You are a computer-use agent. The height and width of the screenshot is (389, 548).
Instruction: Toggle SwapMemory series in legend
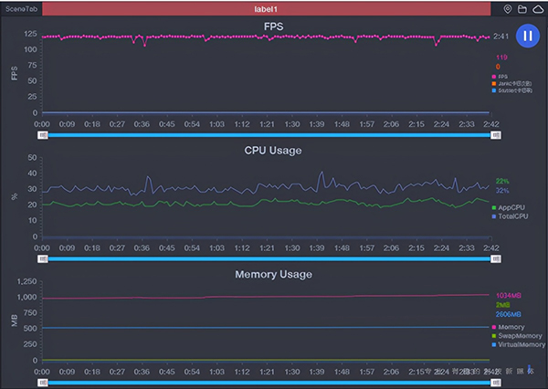tap(516, 336)
